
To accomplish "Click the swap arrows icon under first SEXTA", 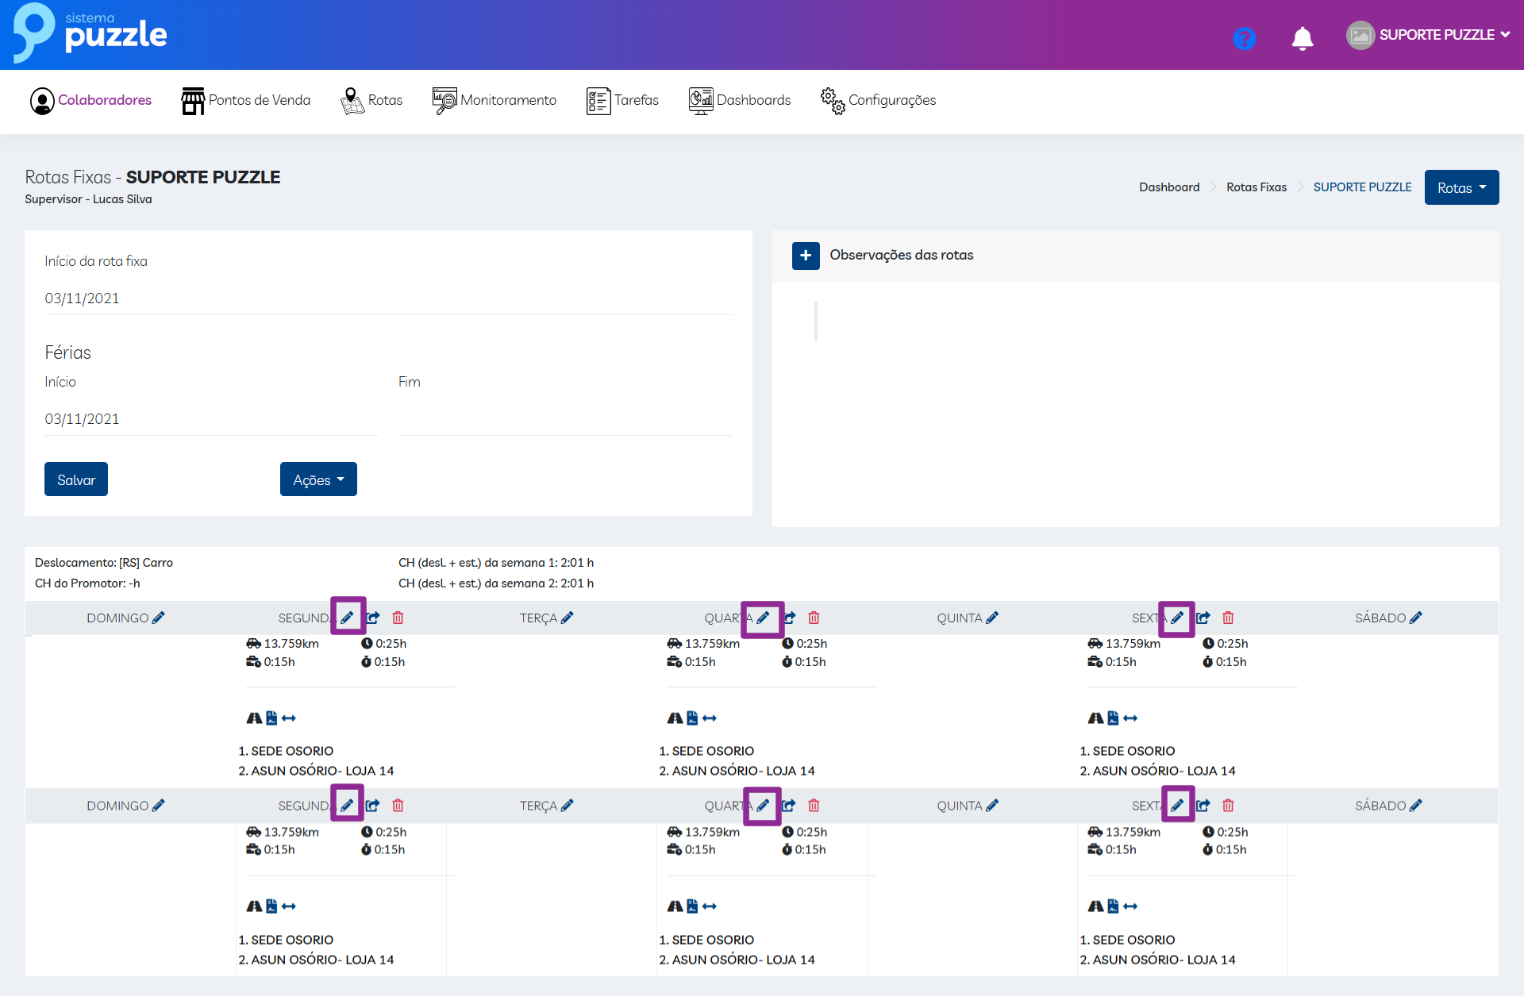I will [x=1130, y=718].
